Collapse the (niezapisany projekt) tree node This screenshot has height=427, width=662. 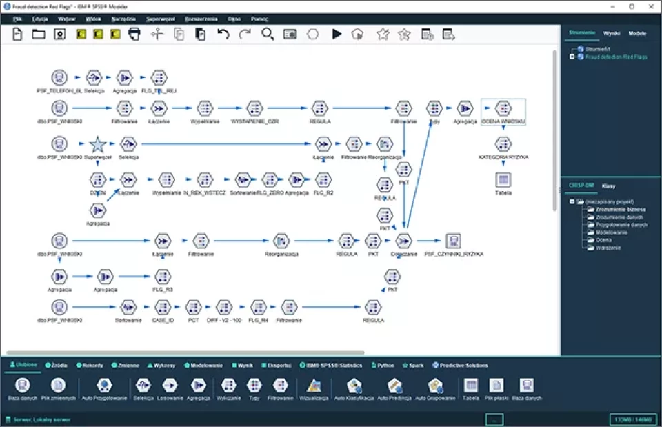572,201
